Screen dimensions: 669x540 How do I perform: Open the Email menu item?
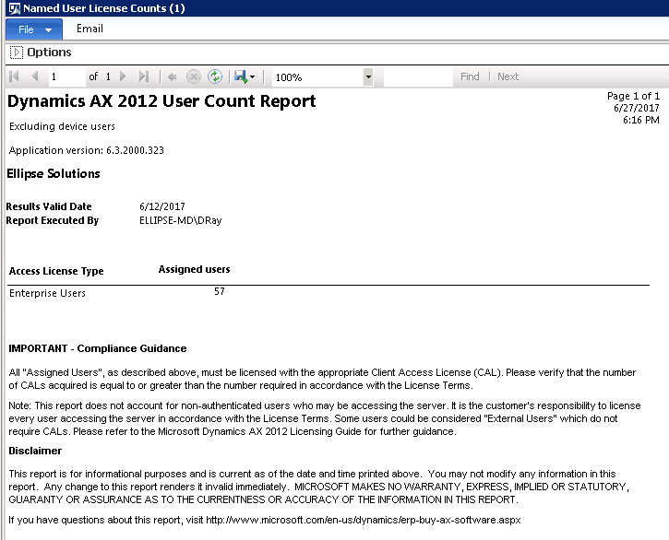pos(90,29)
